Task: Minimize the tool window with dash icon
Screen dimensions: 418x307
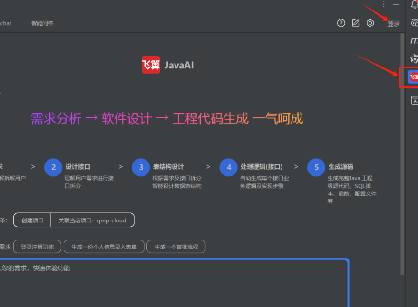Action: pos(396,4)
